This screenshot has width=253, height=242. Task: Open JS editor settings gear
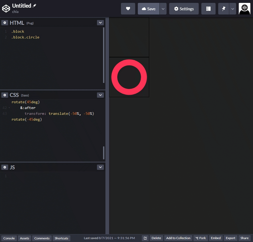tap(5, 167)
